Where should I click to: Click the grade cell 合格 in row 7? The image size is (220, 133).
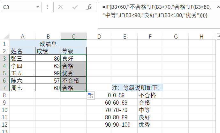coord(74,88)
